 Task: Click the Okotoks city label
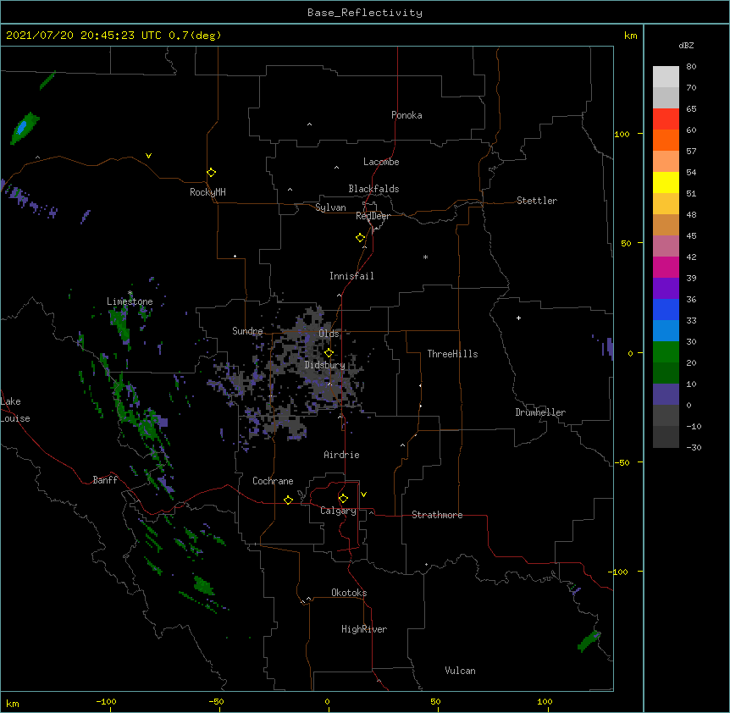pos(349,593)
